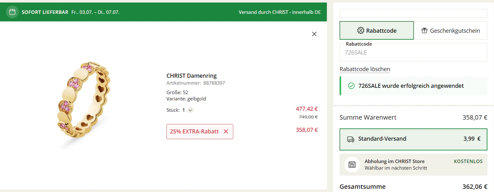
Task: Select Abholung im CHRIST Store option
Action: tap(413, 165)
